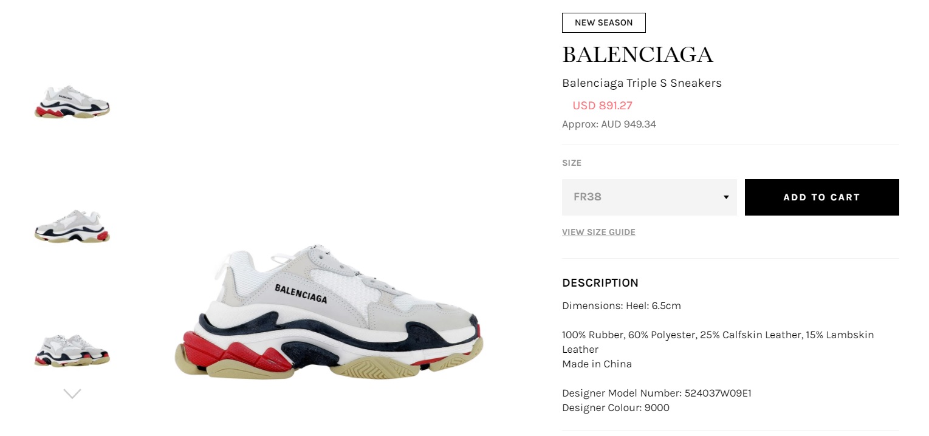The image size is (929, 436).
Task: Add the sneakers to cart
Action: point(821,197)
